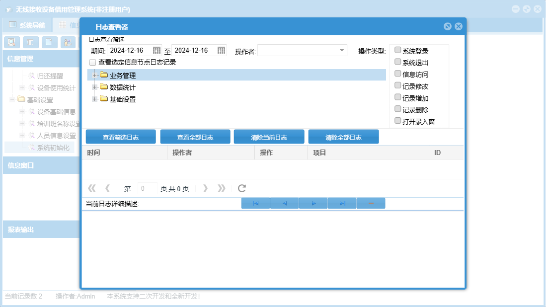Tick the 信息访问 checkbox
The width and height of the screenshot is (546, 307).
[397, 74]
